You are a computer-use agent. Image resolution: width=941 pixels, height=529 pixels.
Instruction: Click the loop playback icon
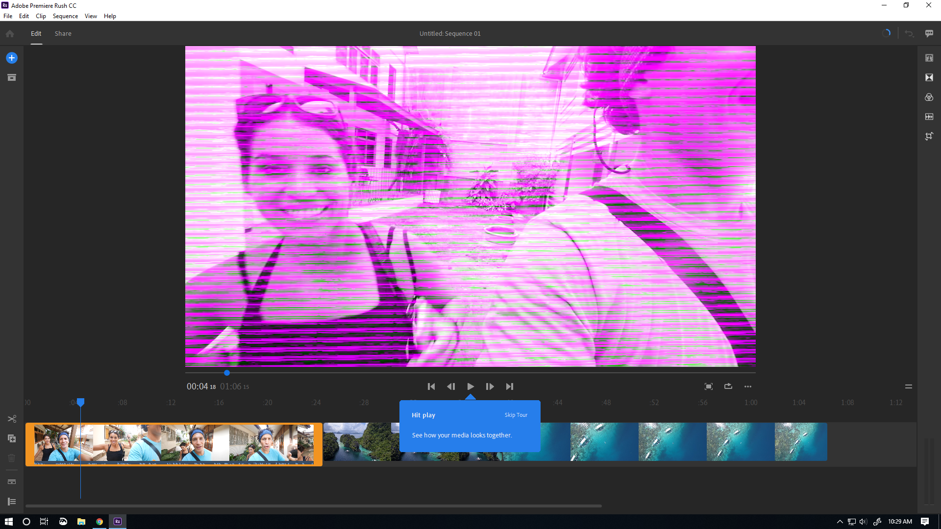tap(728, 386)
